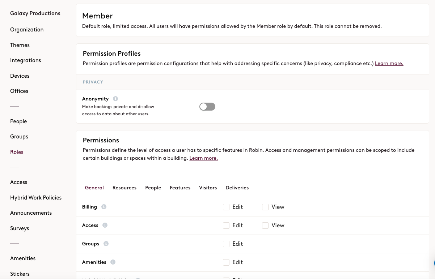Select the Visitors permissions tab
This screenshot has height=279, width=435.
click(208, 188)
